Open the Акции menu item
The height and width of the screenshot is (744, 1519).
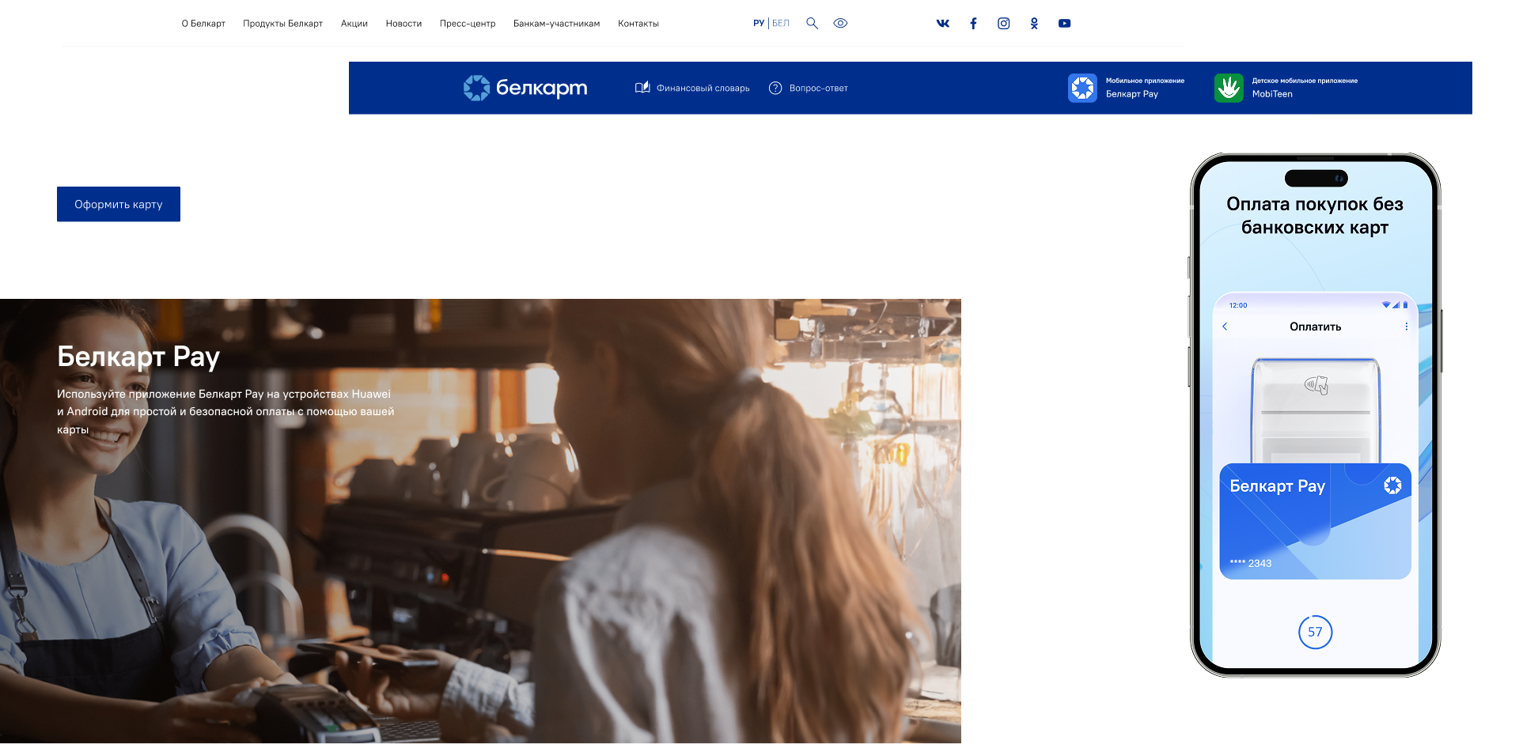(x=354, y=24)
